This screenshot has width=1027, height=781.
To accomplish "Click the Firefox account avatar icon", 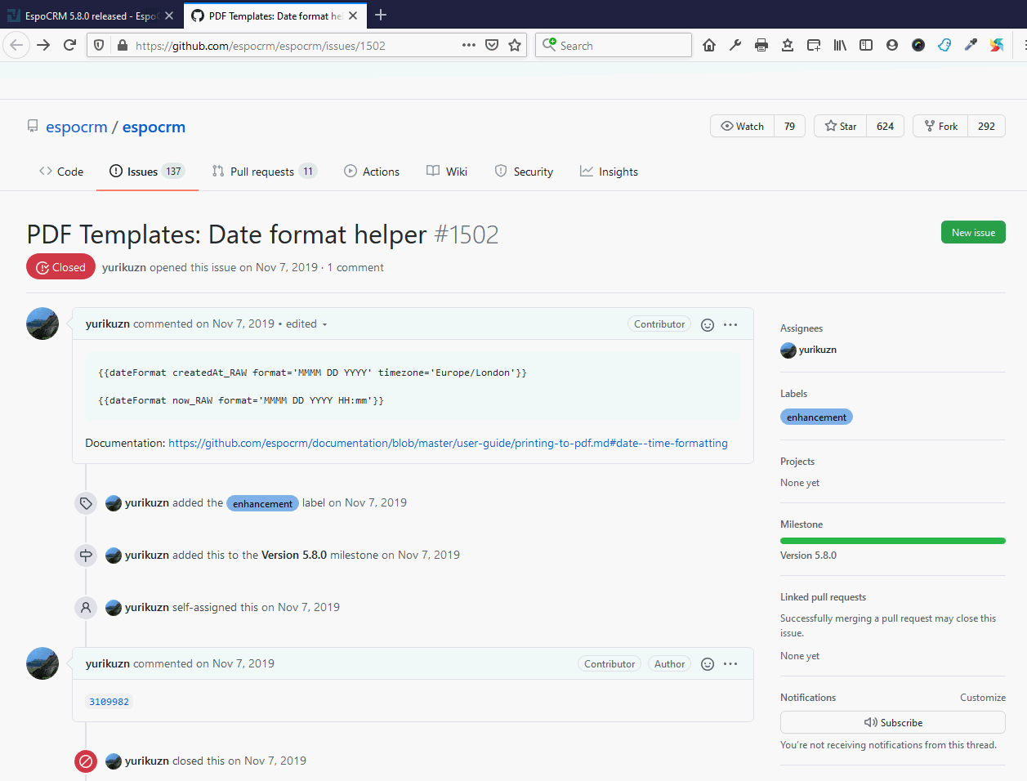I will 892,46.
